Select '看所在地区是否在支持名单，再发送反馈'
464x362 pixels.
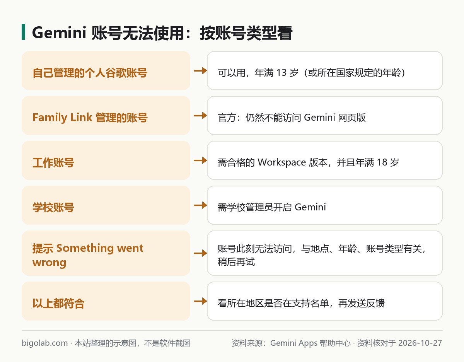click(301, 303)
